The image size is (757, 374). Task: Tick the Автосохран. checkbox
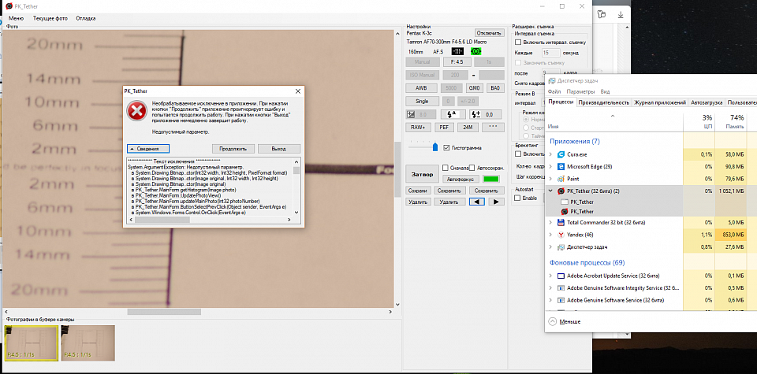tap(472, 168)
